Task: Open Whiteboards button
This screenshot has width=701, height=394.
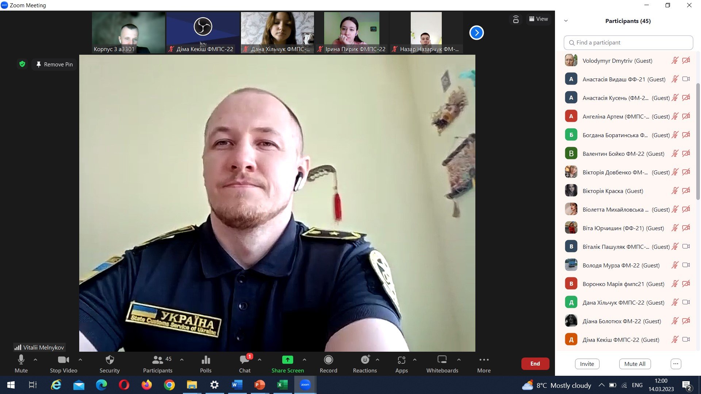Action: pos(442,364)
